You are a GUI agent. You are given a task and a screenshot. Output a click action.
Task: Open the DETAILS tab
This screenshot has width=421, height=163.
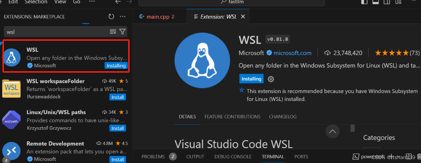[187, 117]
